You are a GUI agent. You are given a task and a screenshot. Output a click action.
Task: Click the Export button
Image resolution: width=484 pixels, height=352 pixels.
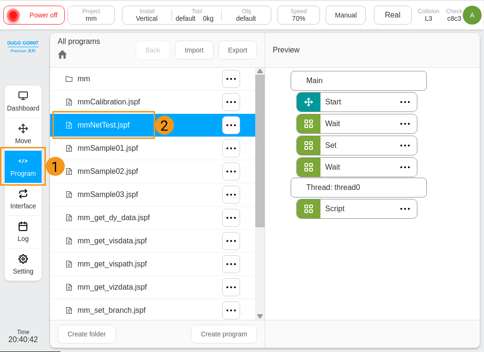tap(238, 50)
